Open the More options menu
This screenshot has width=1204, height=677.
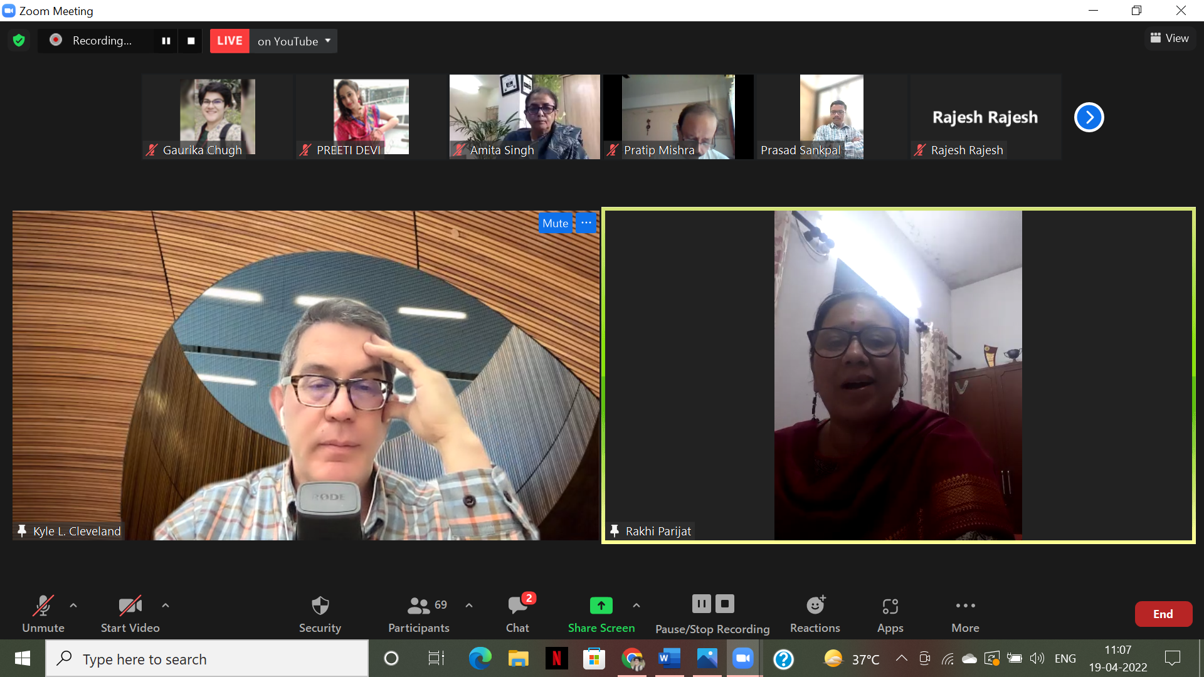(965, 614)
